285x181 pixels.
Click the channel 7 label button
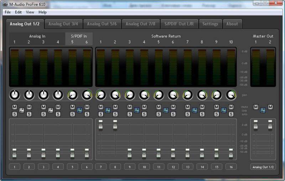pos(100,166)
